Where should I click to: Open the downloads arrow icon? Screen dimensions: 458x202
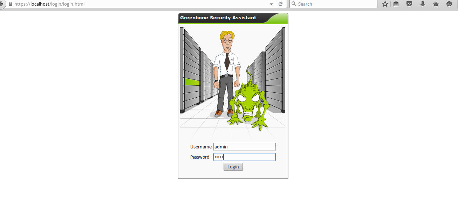tap(423, 4)
